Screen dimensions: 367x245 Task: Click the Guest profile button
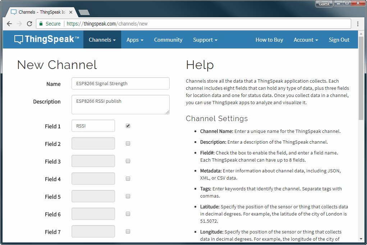[324, 4]
